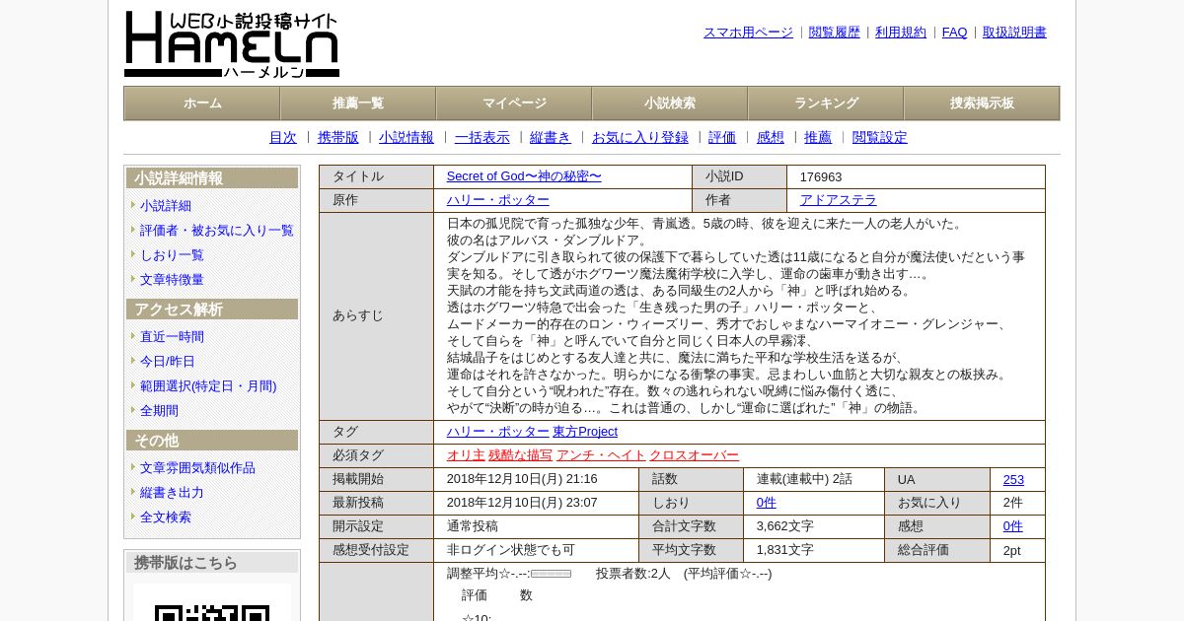Open 評価者・被お気に入り一覧 sidebar link

coord(217,231)
